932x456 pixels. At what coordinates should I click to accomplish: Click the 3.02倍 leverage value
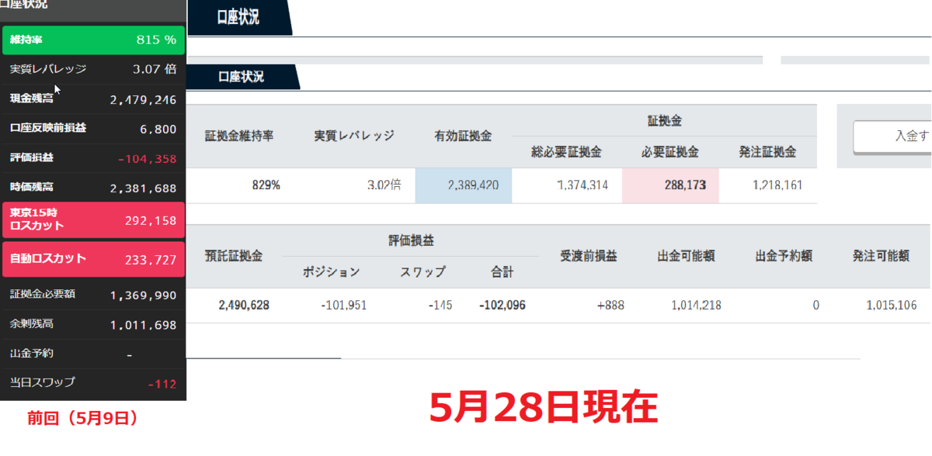coord(384,185)
